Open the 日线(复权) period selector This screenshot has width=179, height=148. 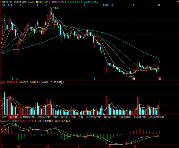tap(6, 2)
